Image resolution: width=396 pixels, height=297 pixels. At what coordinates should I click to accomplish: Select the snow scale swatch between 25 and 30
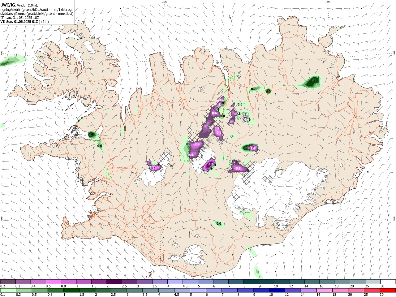pyautogui.click(x=373, y=282)
